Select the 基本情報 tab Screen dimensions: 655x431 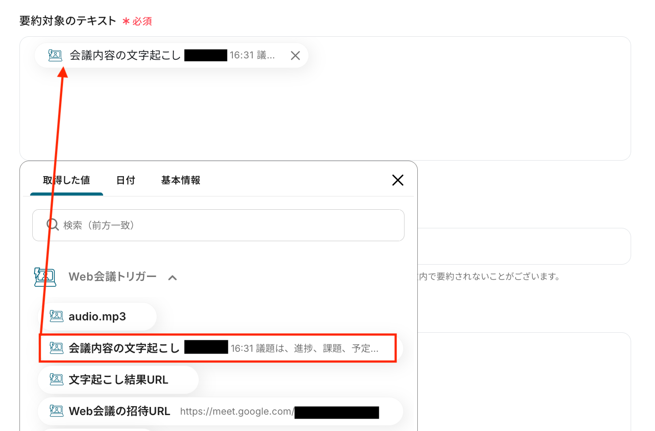click(181, 180)
